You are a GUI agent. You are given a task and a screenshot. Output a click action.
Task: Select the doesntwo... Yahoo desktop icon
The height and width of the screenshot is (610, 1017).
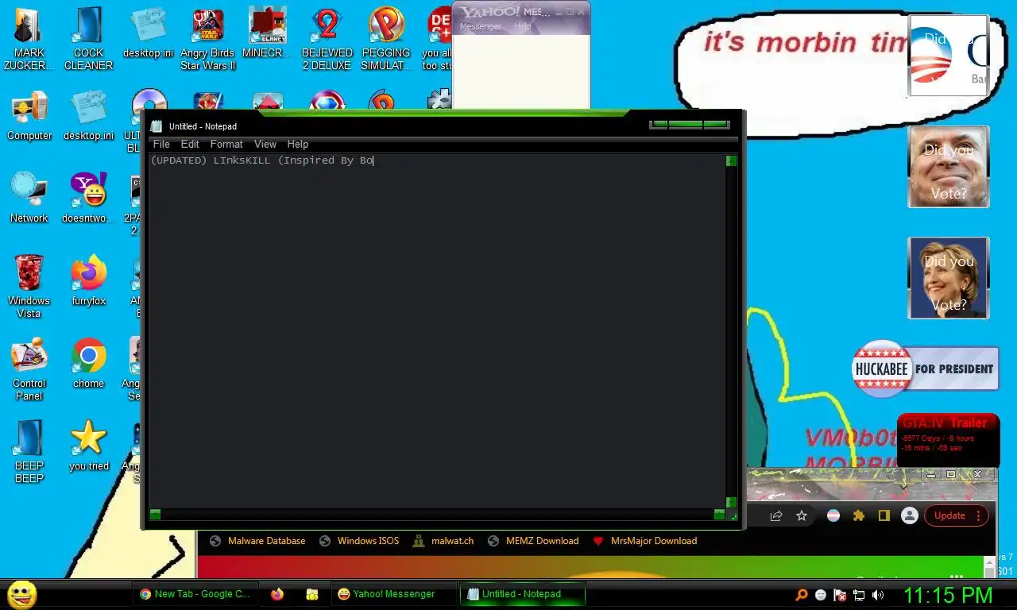coord(88,199)
